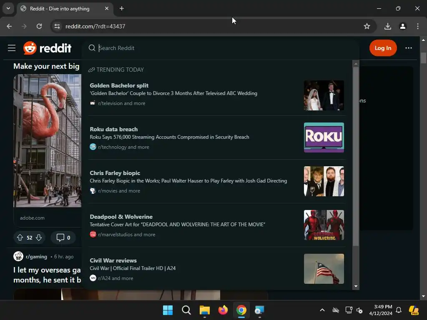Screen dimensions: 427x320
Task: Reload the page
Action: coord(39,26)
